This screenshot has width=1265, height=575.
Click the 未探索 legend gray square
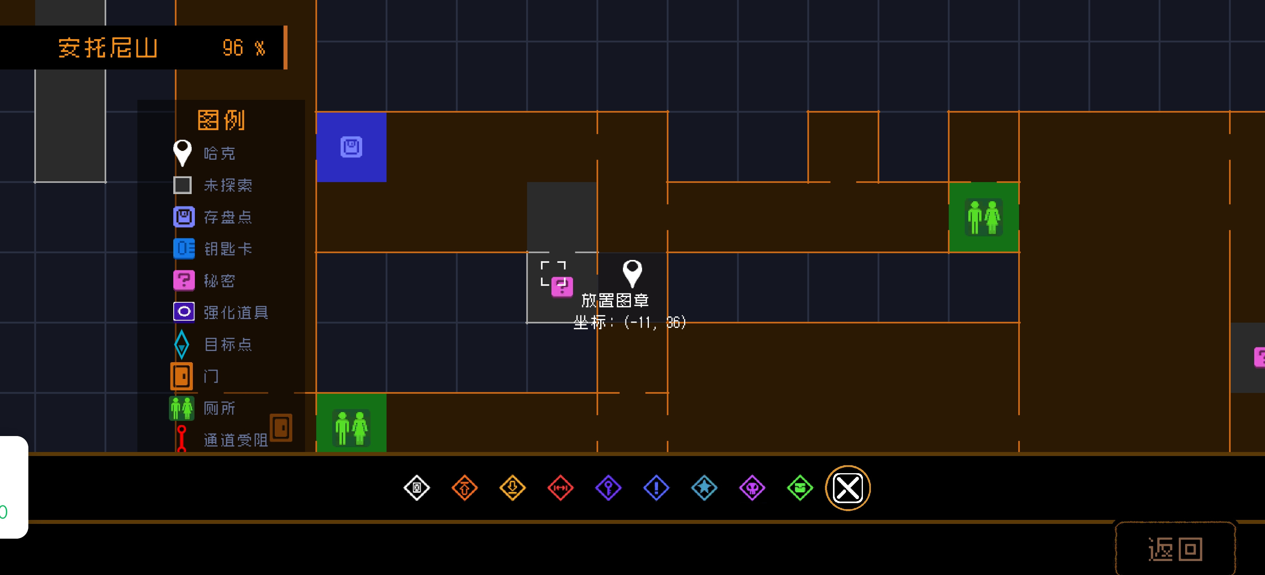tap(182, 185)
